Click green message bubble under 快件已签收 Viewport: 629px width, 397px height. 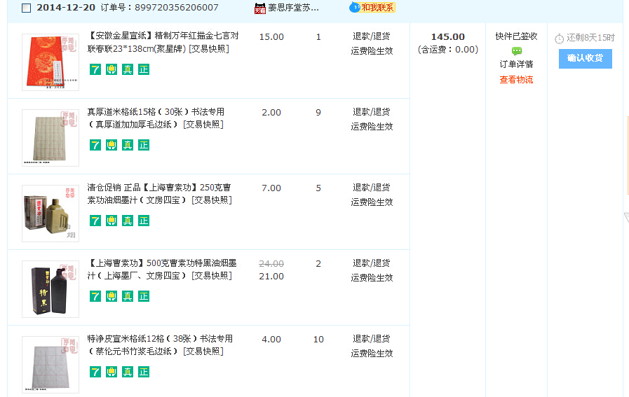point(517,51)
